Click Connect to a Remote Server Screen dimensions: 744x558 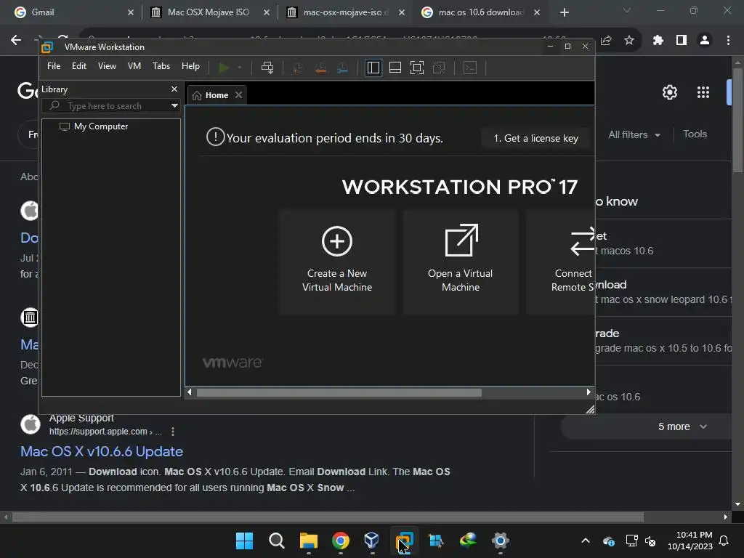pos(560,262)
